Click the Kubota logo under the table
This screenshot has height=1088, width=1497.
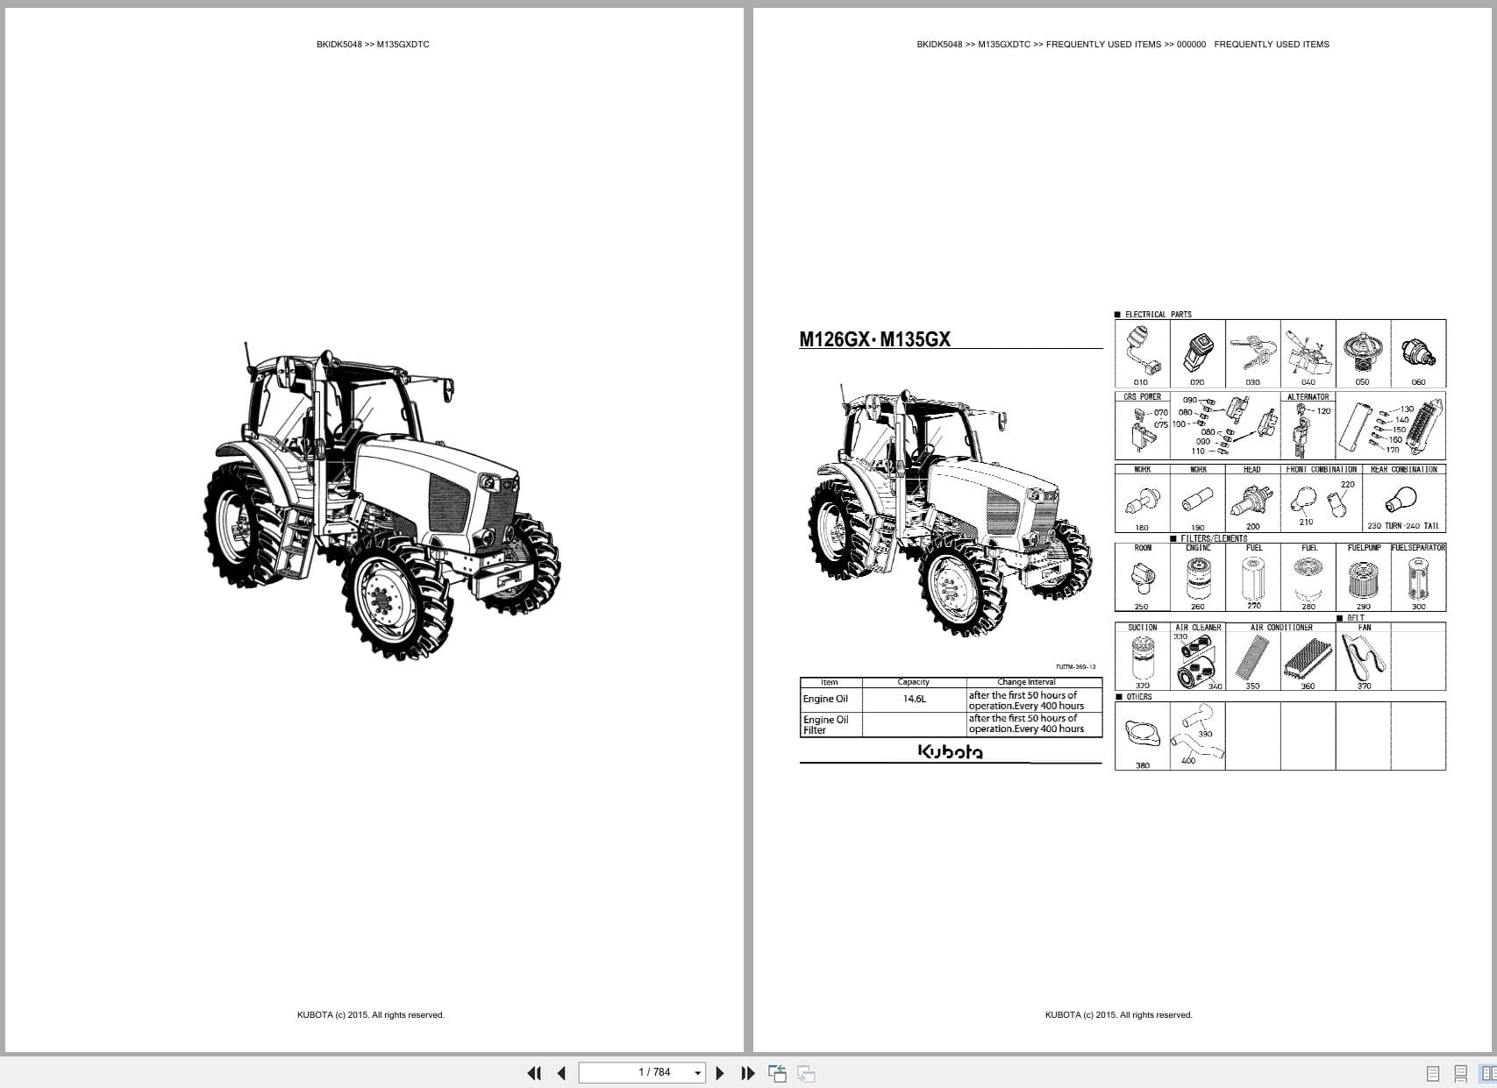pyautogui.click(x=950, y=751)
